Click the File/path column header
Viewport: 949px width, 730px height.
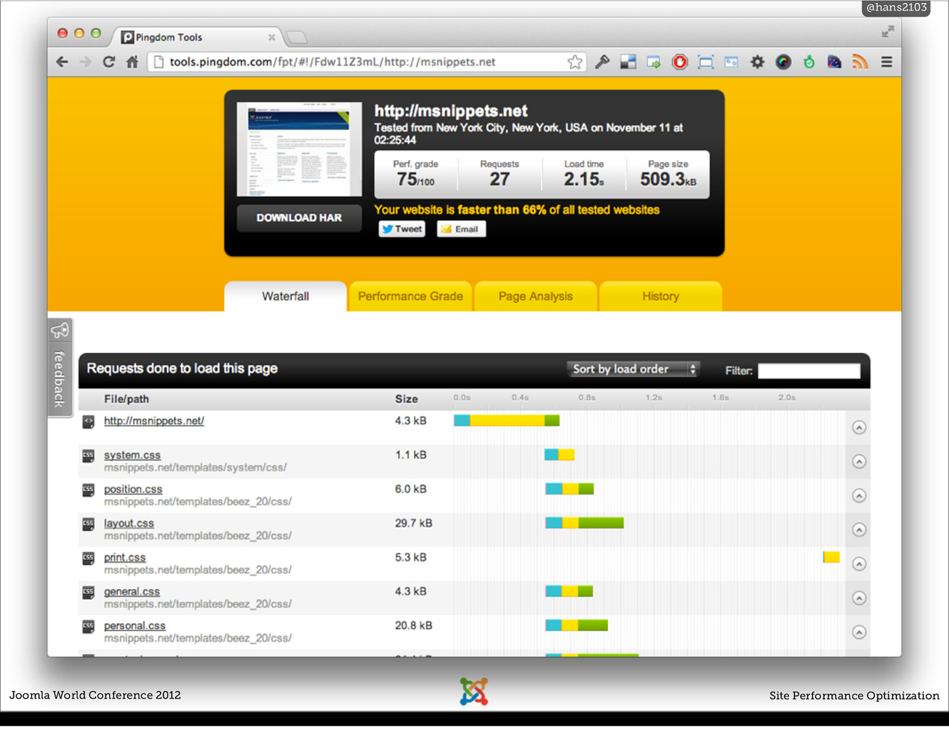pyautogui.click(x=126, y=399)
